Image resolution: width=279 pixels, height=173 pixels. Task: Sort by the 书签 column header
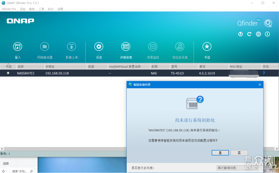click(8, 67)
